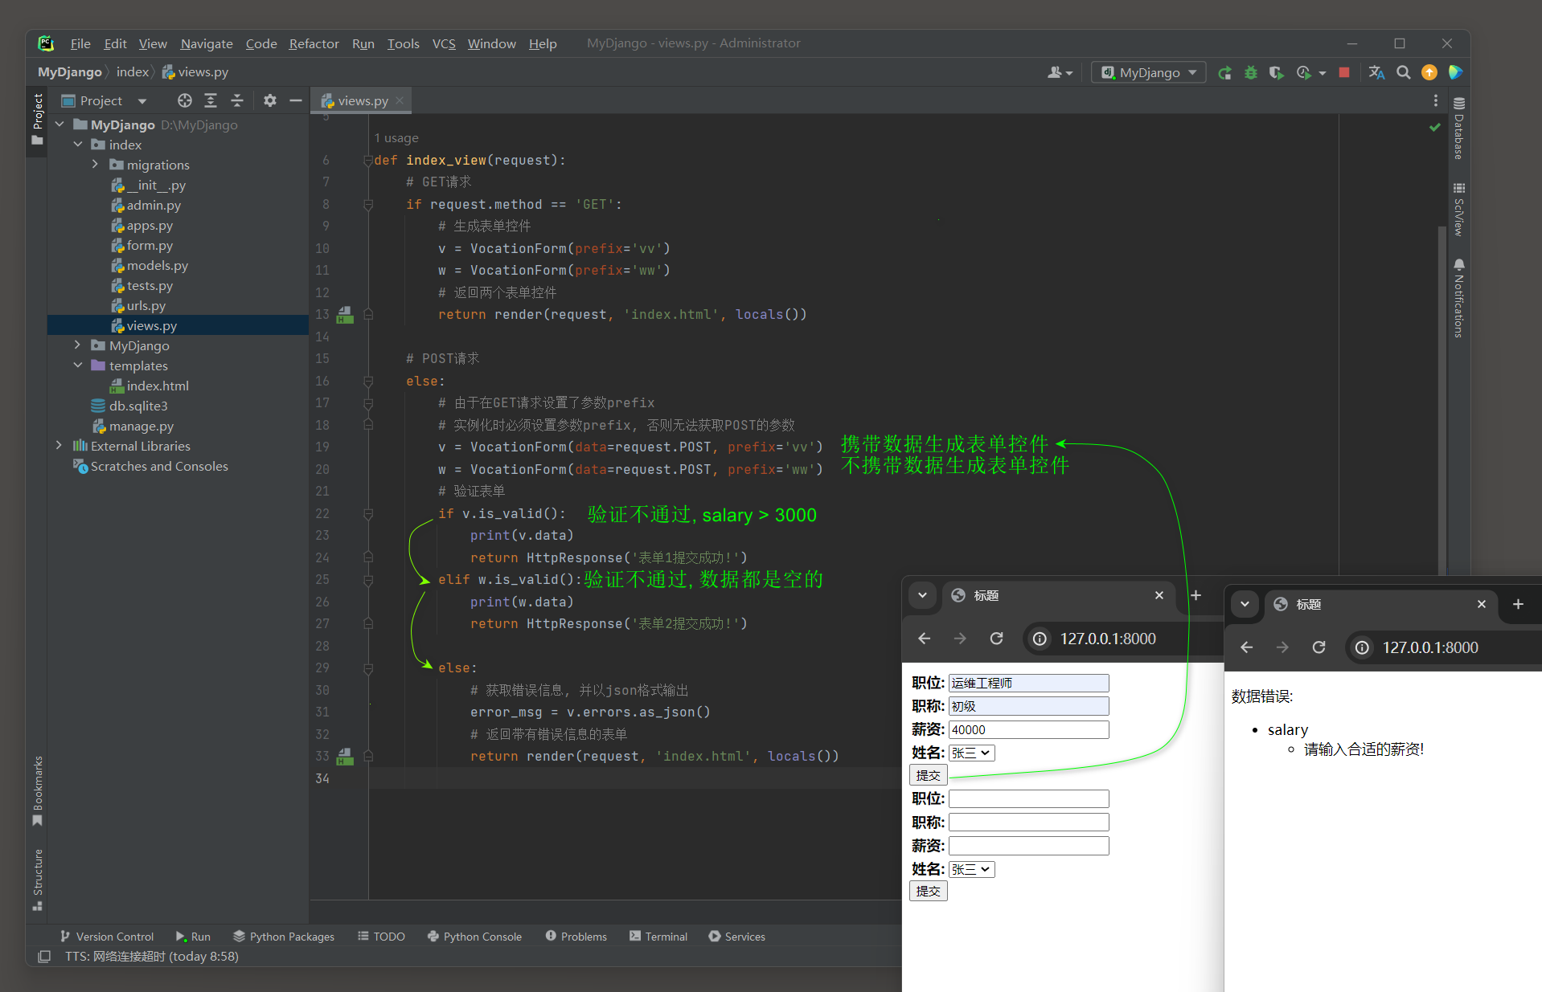Click the html gutter icon on line 33
The image size is (1542, 992).
click(345, 756)
